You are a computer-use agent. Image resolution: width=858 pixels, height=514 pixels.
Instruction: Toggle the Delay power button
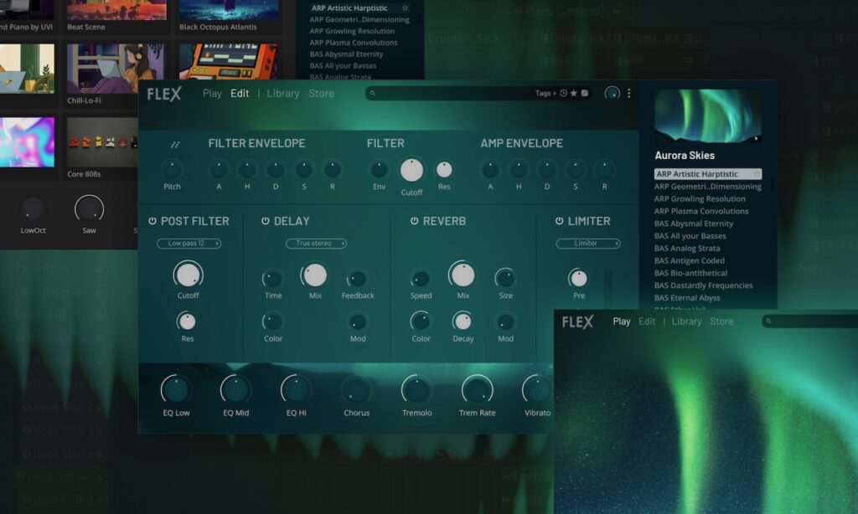coord(265,221)
